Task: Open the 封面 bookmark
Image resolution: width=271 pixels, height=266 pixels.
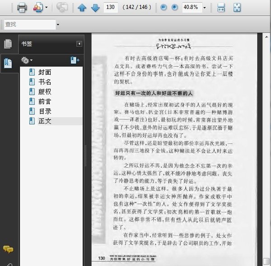Action: pyautogui.click(x=45, y=72)
